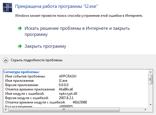Click the npkcrypt.dll module name value
Screen dimensions: 156x115
pyautogui.click(x=68, y=94)
